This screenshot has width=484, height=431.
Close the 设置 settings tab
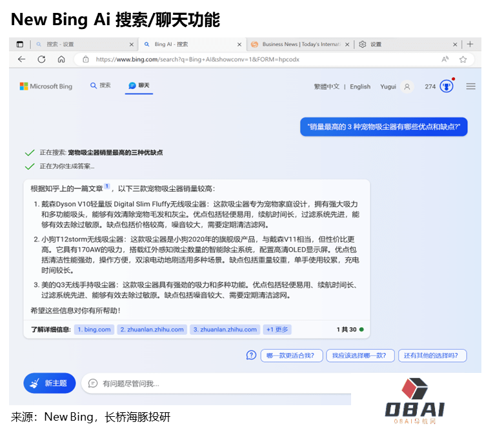[455, 45]
